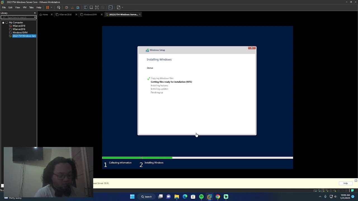Open the library search dropdown arrow
Viewport: 358px width, 201px height.
35,17
